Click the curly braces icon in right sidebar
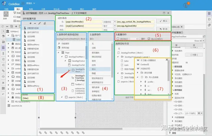Image resolution: width=212 pixels, height=136 pixels. click(209, 19)
